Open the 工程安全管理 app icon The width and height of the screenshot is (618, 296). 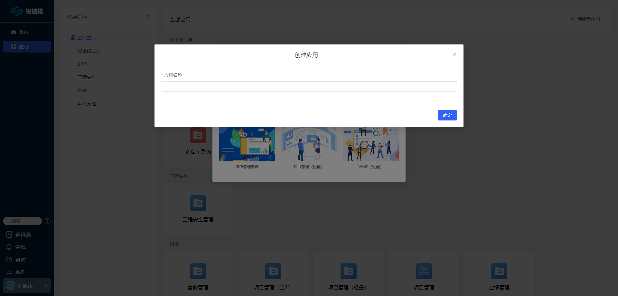tap(198, 204)
